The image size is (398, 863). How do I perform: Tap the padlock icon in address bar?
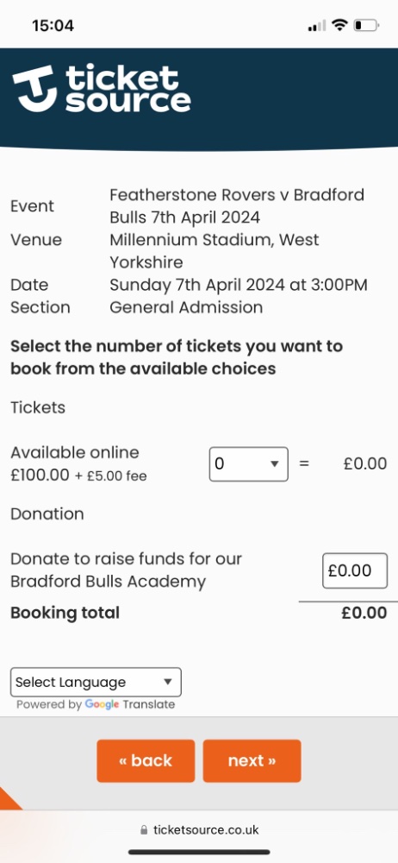[x=144, y=830]
